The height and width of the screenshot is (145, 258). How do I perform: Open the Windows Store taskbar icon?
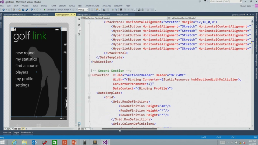[54, 142]
